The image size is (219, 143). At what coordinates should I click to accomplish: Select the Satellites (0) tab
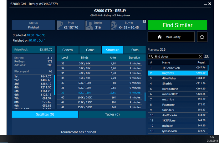coord(45,114)
